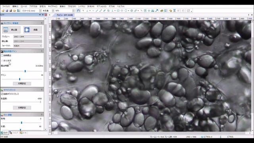Click the blue stacking icon in toolbar

(175, 11)
